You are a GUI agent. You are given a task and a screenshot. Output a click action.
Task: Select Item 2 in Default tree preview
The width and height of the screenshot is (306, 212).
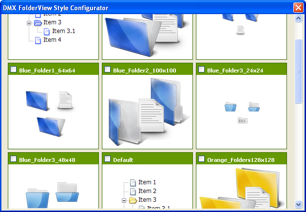point(147,191)
